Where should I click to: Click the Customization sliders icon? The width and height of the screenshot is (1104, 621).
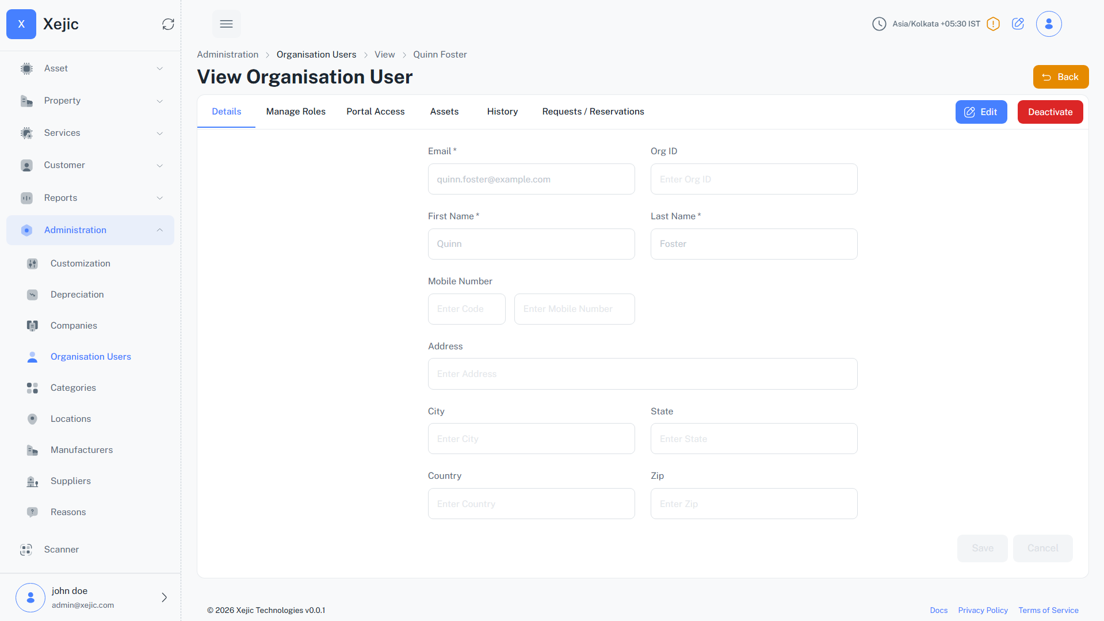click(32, 264)
